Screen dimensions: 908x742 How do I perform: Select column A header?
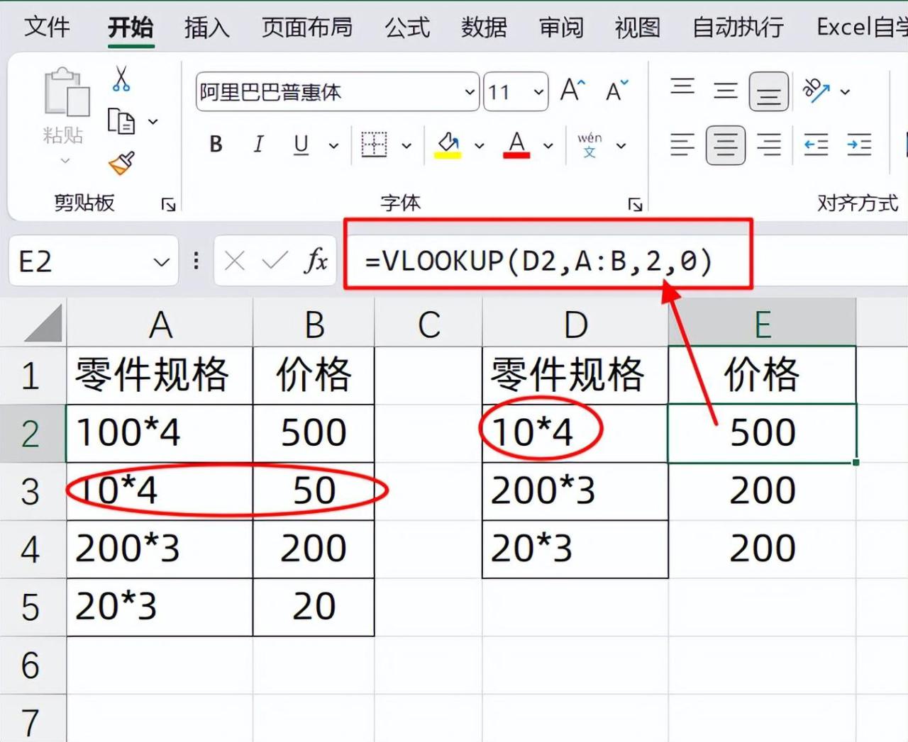pyautogui.click(x=160, y=323)
